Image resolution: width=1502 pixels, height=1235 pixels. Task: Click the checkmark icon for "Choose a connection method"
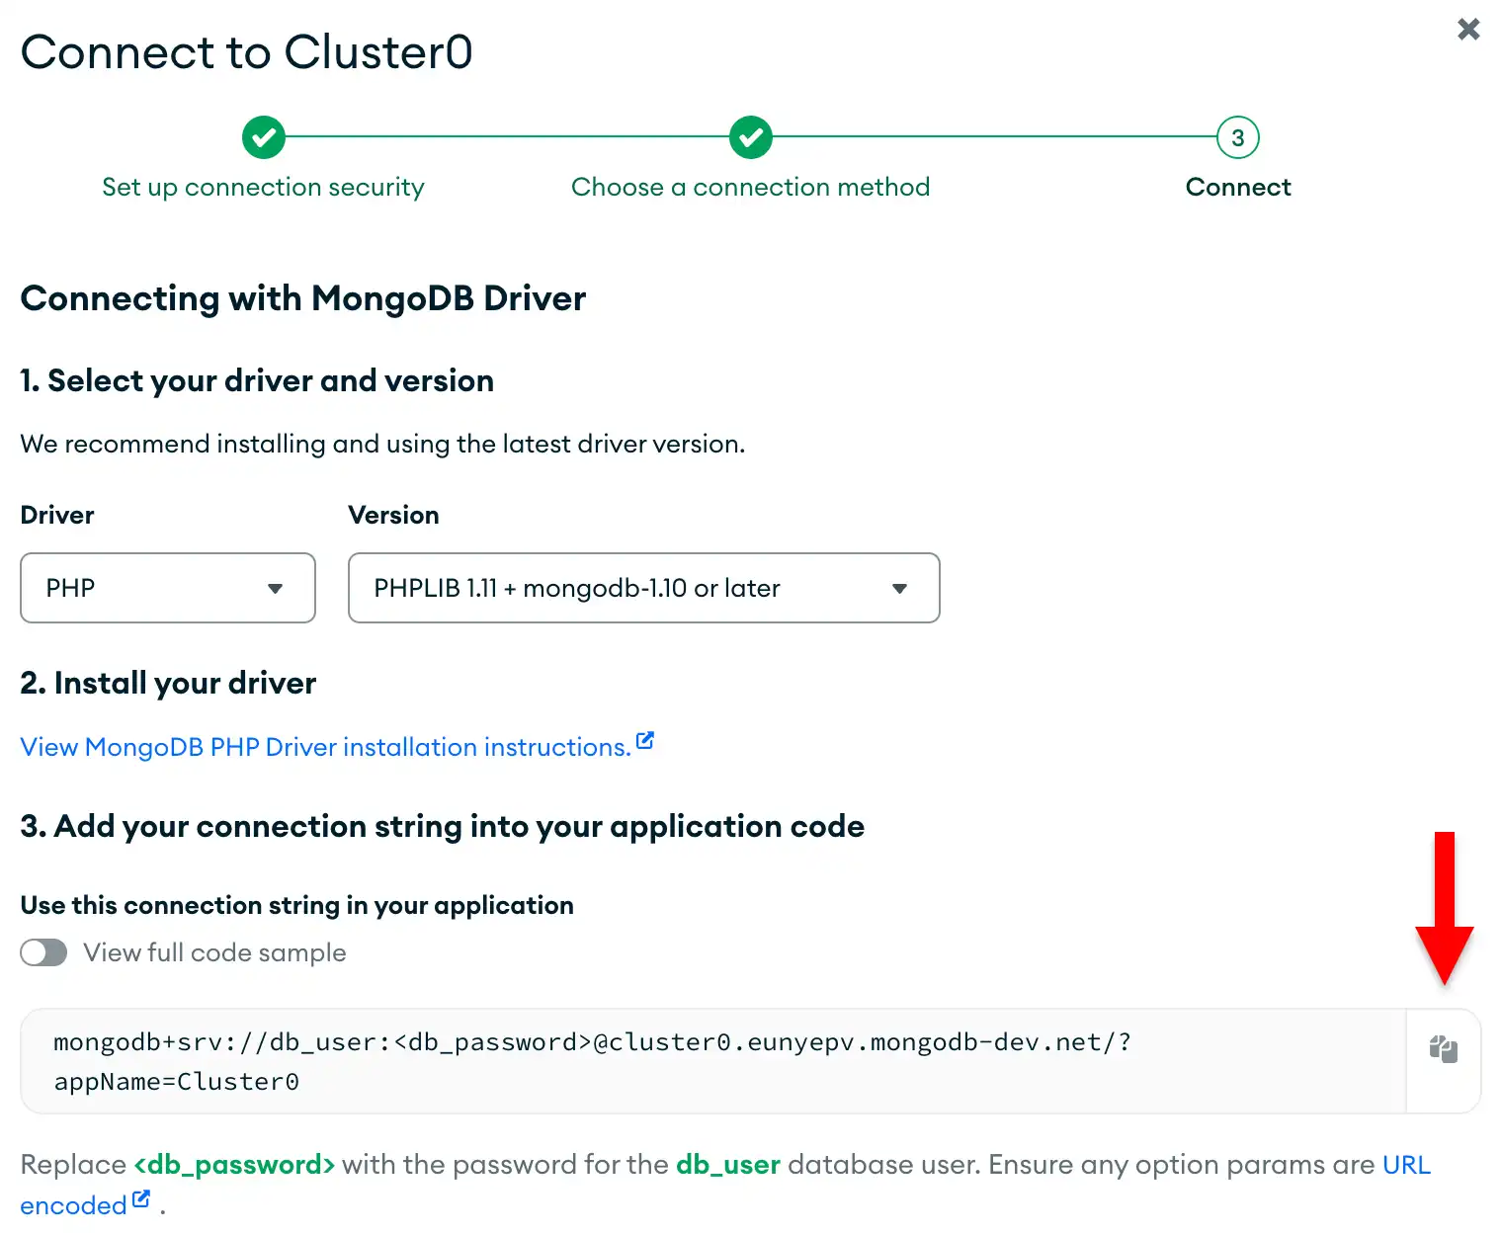click(750, 137)
